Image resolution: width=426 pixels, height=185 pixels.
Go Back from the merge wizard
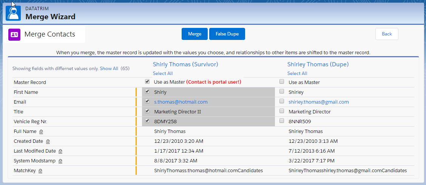[387, 34]
